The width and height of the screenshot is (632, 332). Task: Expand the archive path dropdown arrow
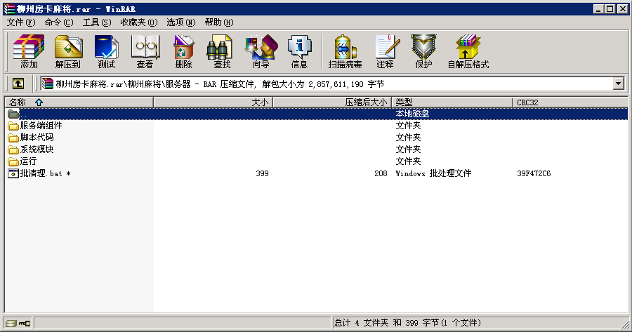(618, 84)
